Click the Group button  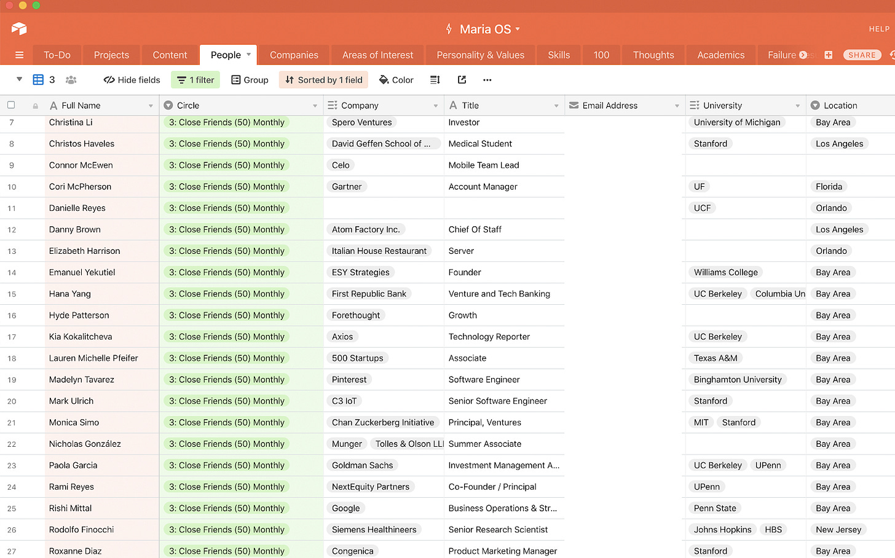pyautogui.click(x=250, y=80)
